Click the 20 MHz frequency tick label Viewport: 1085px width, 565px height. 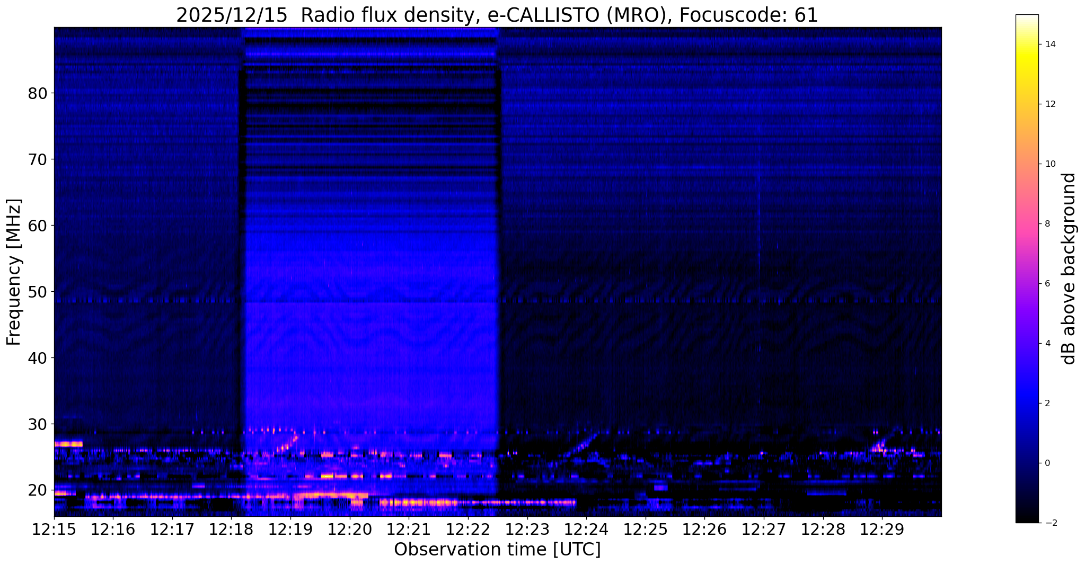coord(37,490)
